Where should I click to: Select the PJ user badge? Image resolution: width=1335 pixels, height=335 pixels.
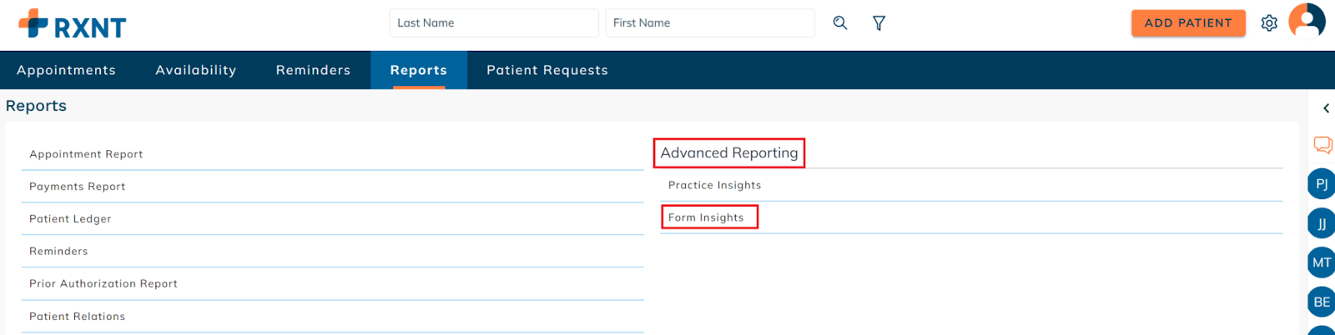click(x=1322, y=184)
